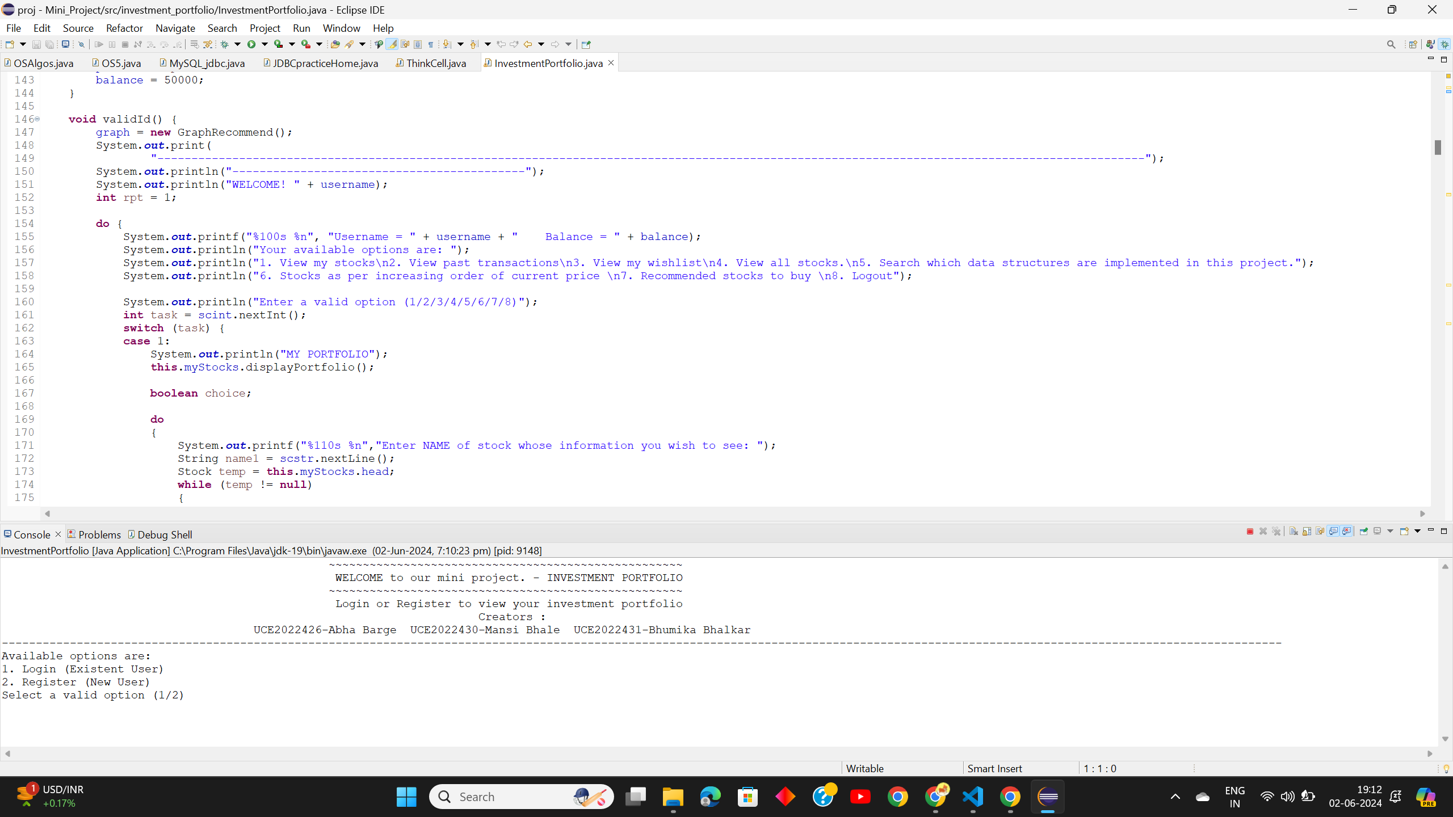Click the Debug bug icon
This screenshot has height=817, width=1453.
tap(225, 44)
